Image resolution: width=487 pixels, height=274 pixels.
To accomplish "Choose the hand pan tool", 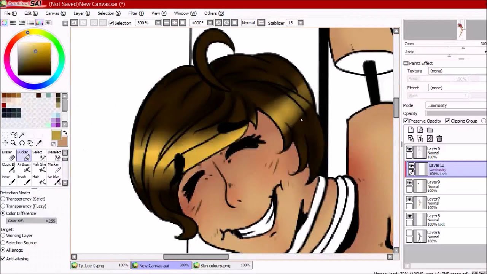I will click(x=30, y=143).
